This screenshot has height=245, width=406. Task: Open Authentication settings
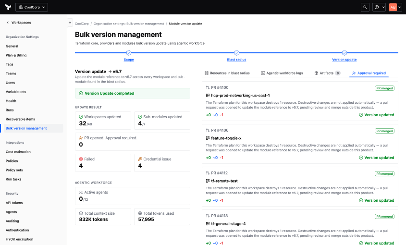(x=17, y=230)
